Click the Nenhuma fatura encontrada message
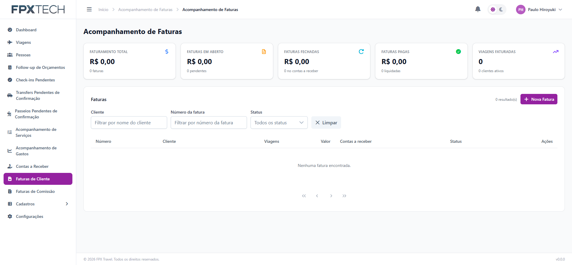The image size is (572, 265). 324,165
